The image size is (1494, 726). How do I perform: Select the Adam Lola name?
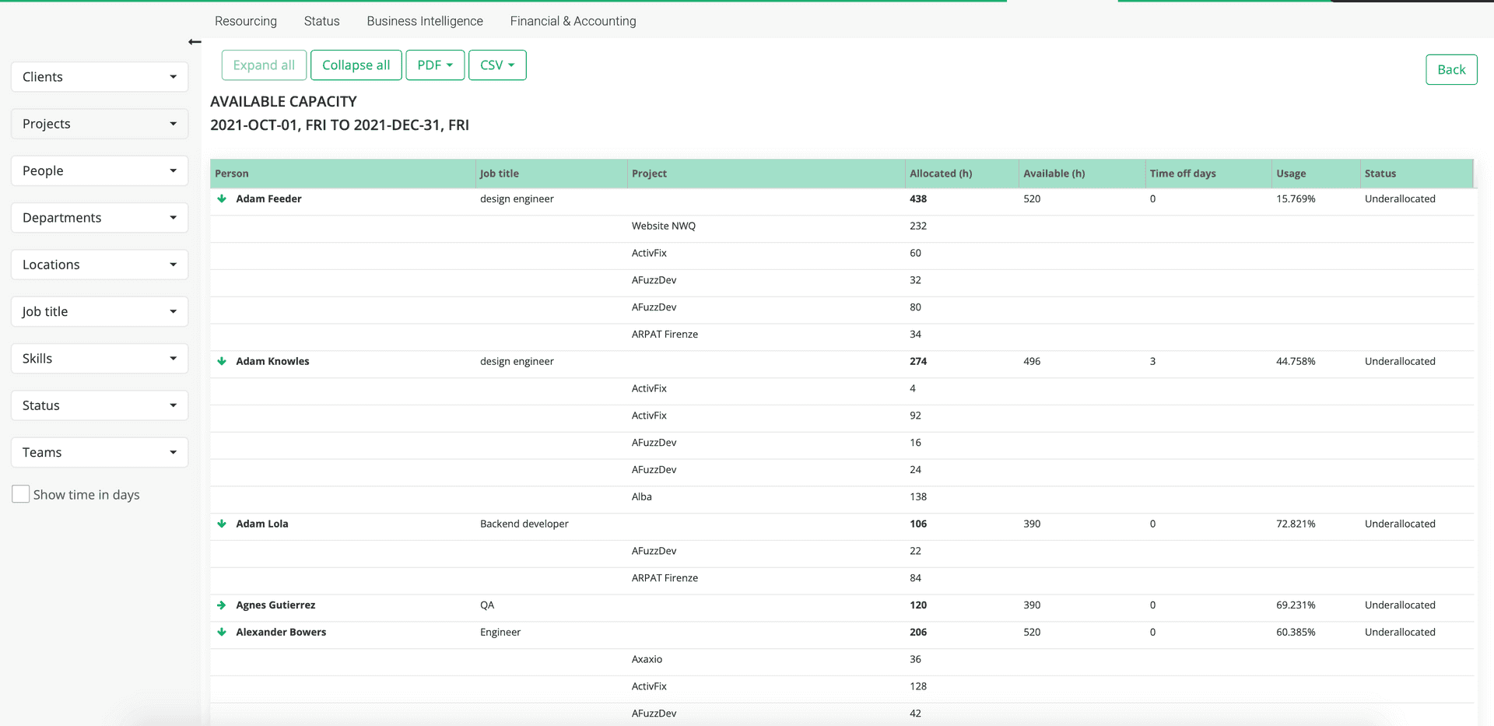(x=262, y=524)
